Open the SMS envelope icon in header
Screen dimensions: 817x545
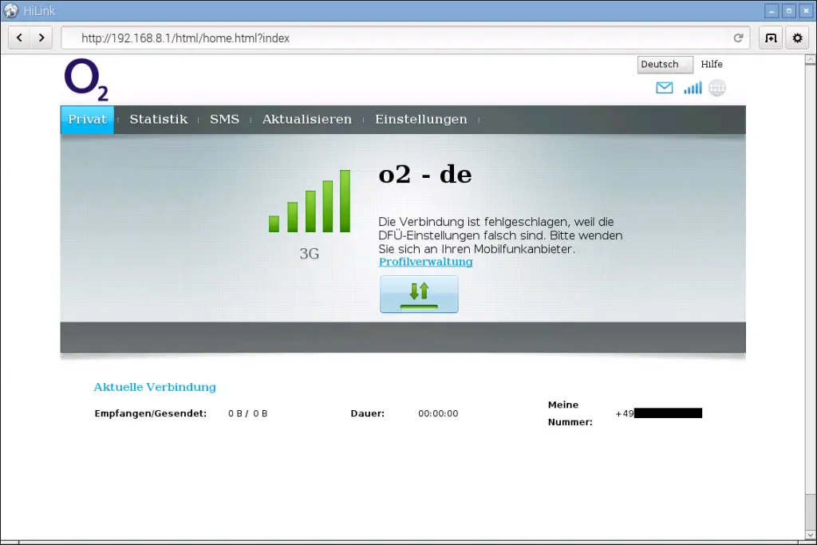click(665, 88)
